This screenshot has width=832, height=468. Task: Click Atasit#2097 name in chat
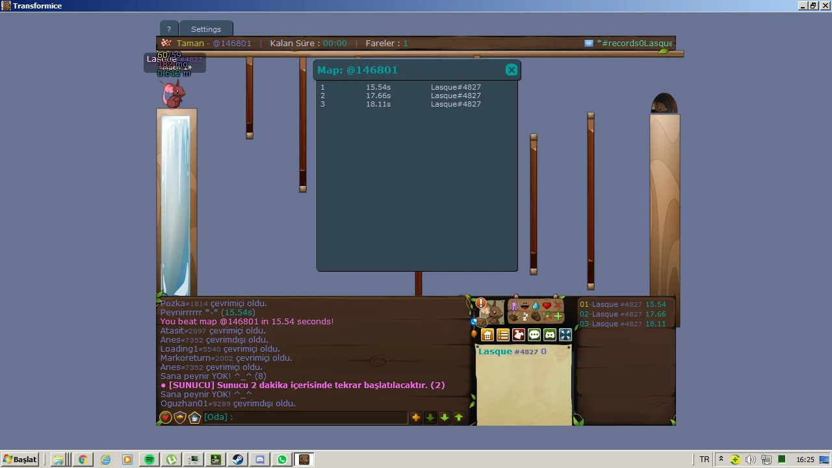point(183,330)
